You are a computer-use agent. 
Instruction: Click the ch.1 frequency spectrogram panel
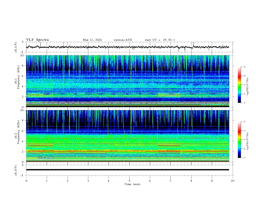click(x=127, y=81)
